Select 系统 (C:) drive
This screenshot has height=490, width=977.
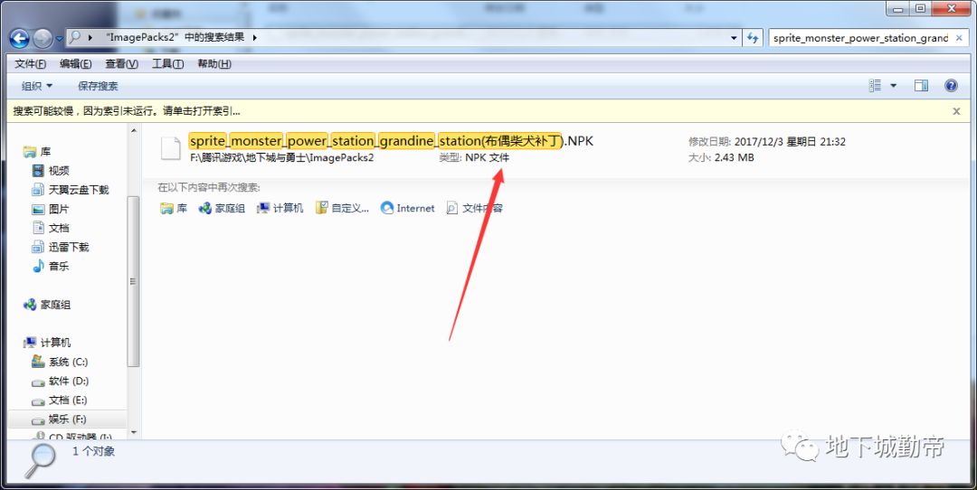(x=60, y=362)
